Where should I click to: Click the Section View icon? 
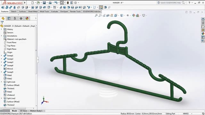[x=108, y=16]
